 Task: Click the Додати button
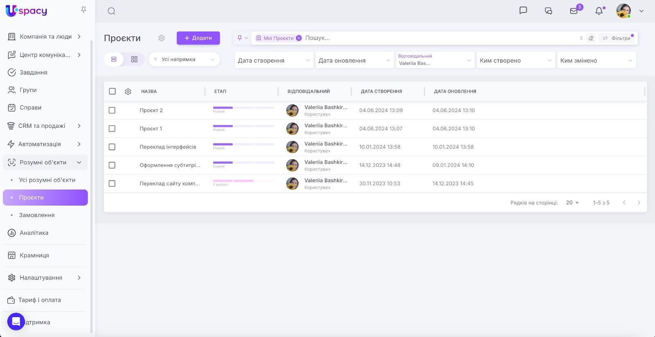(198, 38)
